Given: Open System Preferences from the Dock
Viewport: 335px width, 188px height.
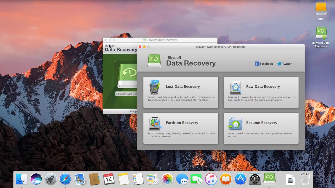Looking at the screenshot, I should click(x=255, y=179).
